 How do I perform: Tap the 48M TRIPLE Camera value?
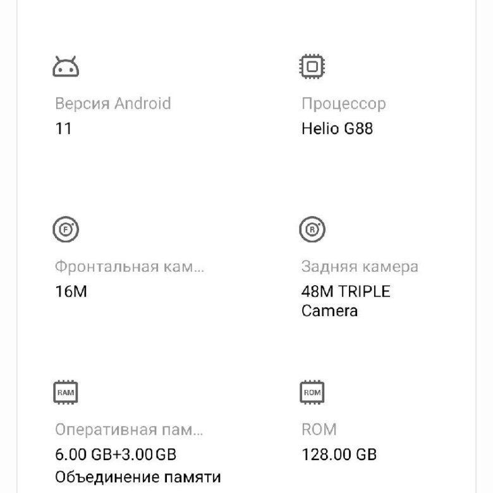tap(346, 292)
